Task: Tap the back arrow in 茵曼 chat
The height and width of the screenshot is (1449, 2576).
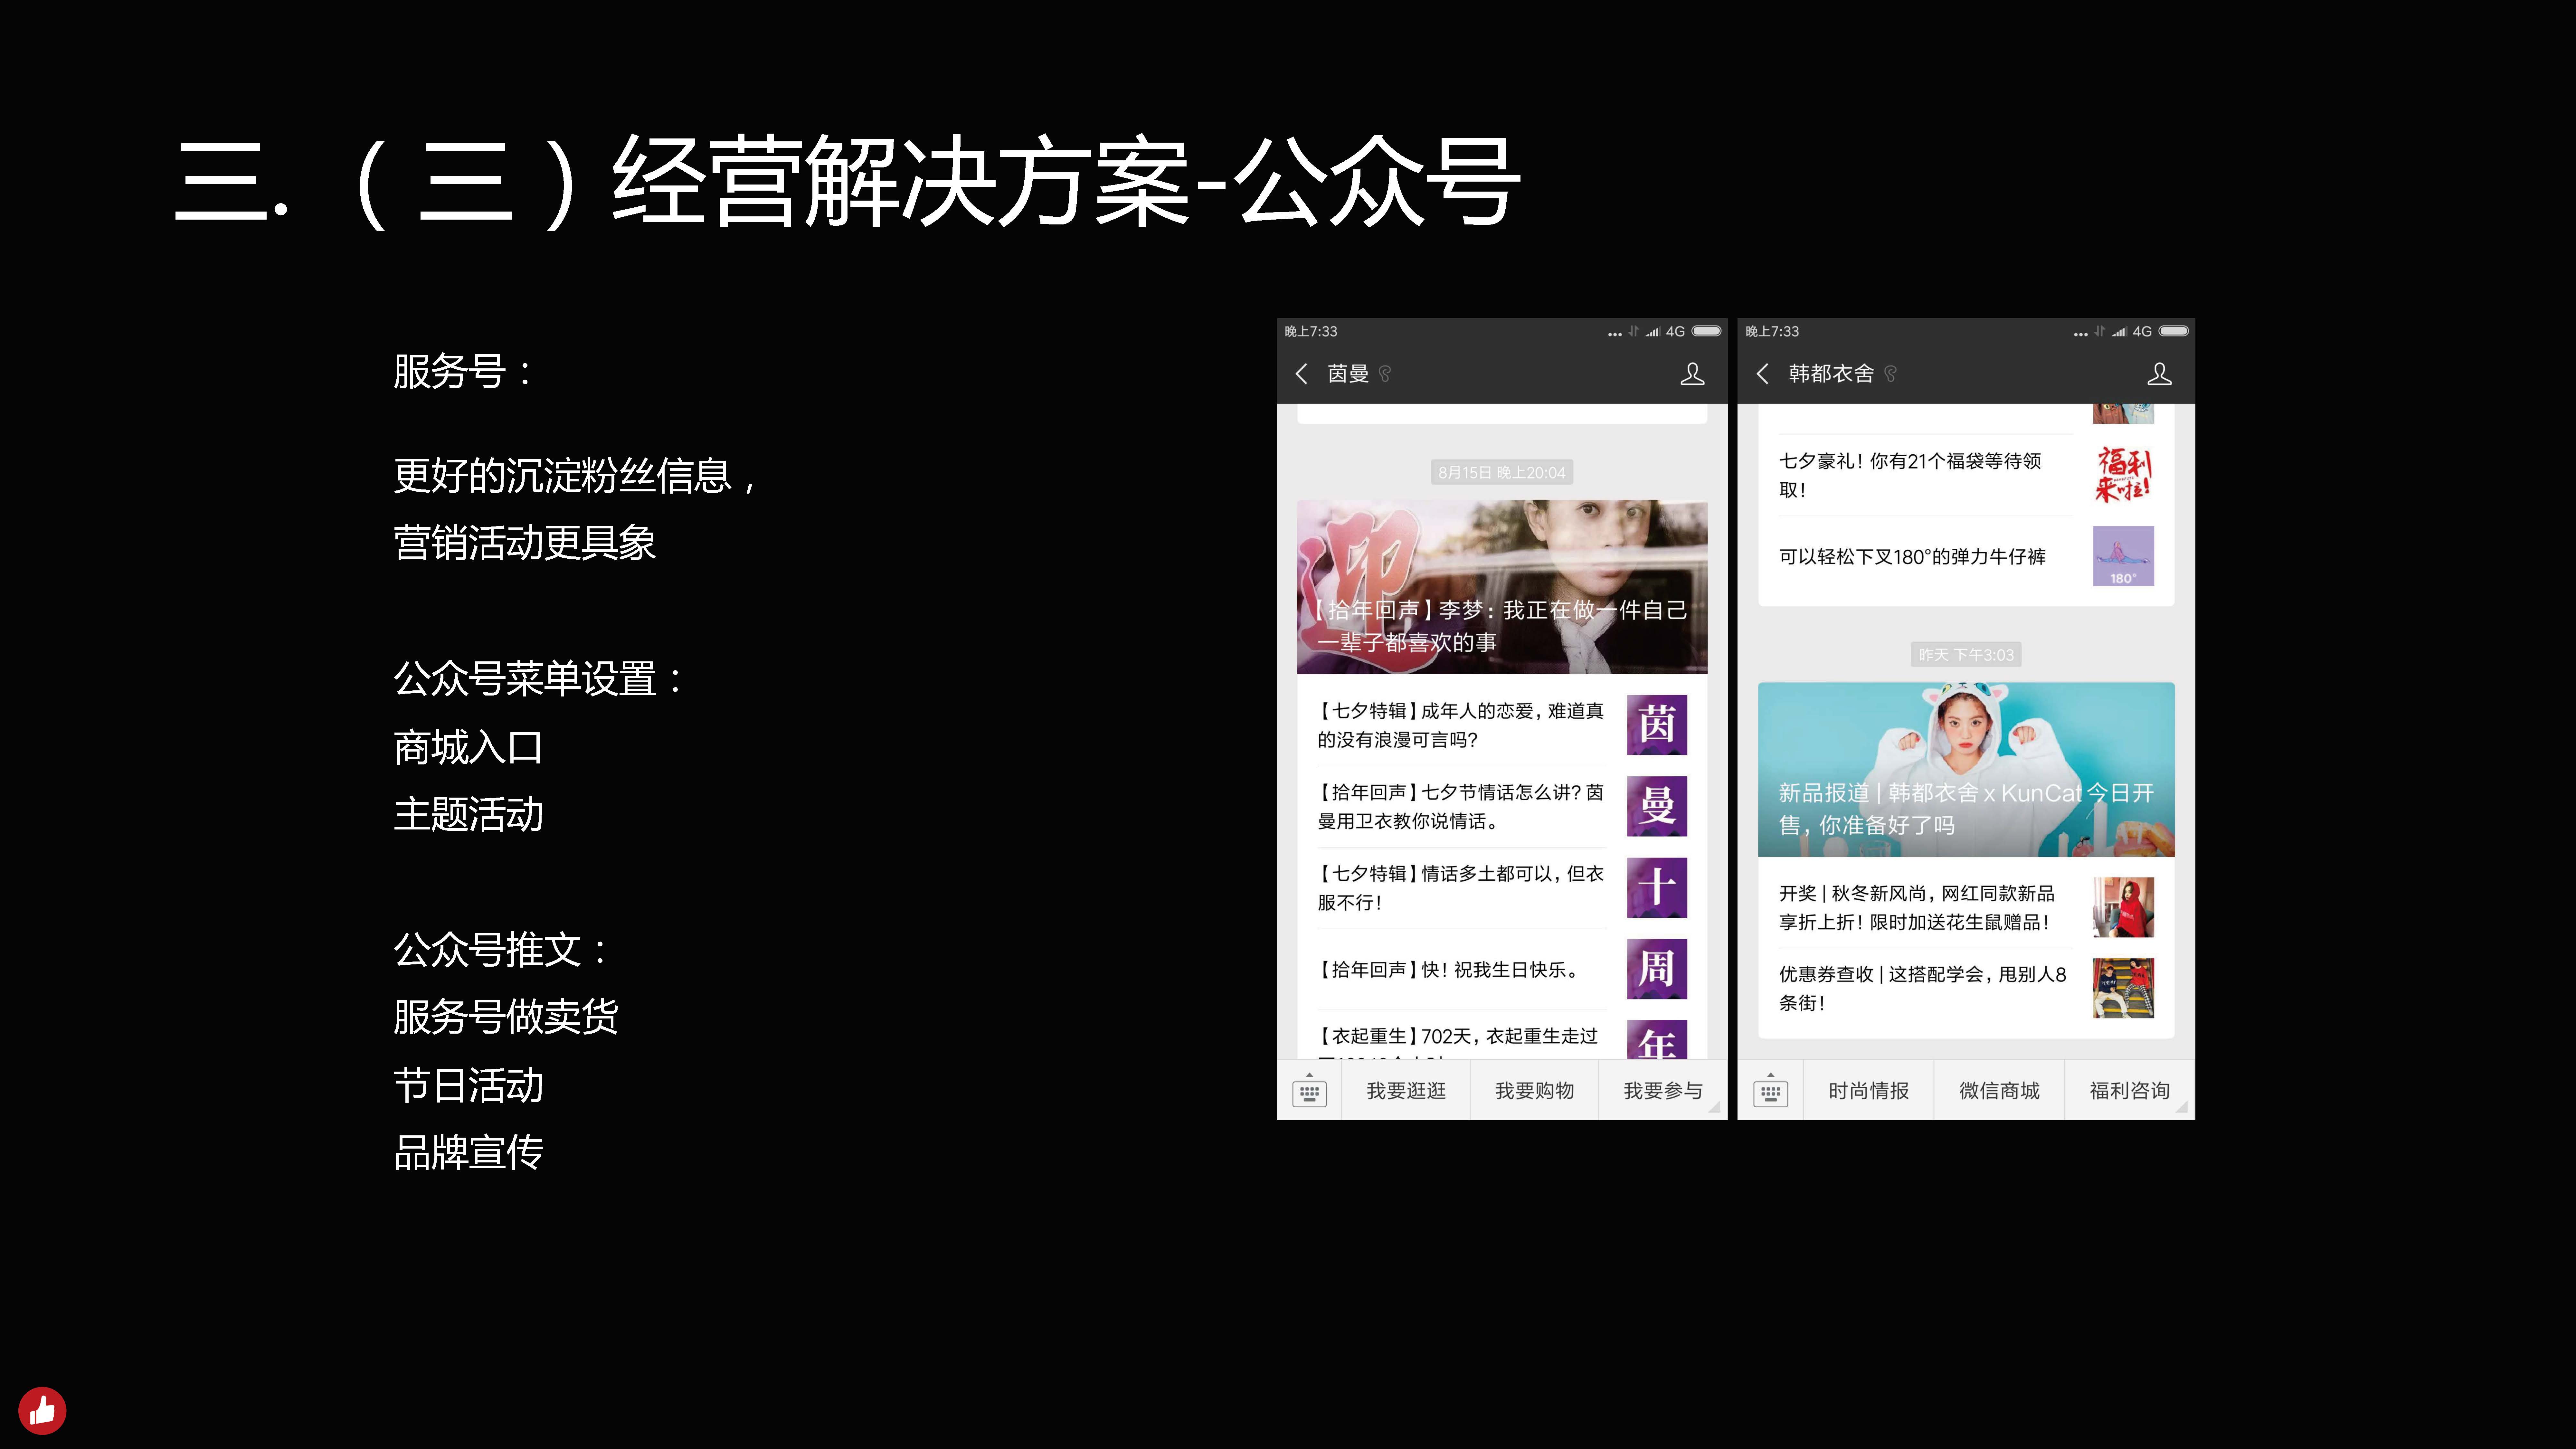Action: pos(1301,374)
